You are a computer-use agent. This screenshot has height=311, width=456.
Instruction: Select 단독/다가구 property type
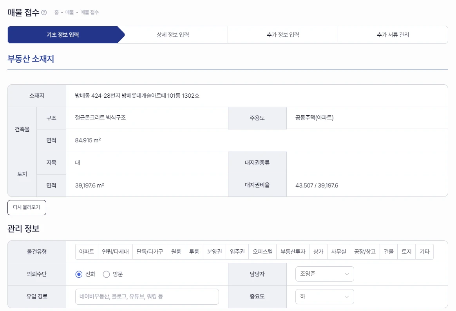(x=150, y=252)
